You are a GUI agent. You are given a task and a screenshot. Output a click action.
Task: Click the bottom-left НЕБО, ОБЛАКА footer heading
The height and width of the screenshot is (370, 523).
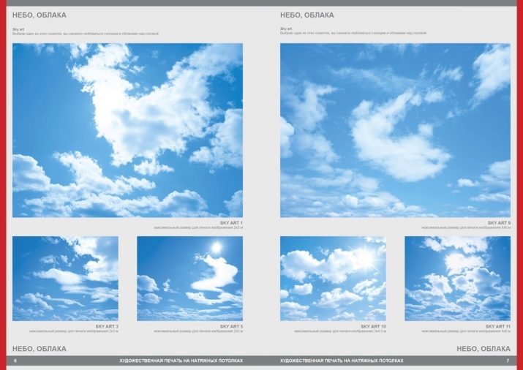click(39, 349)
